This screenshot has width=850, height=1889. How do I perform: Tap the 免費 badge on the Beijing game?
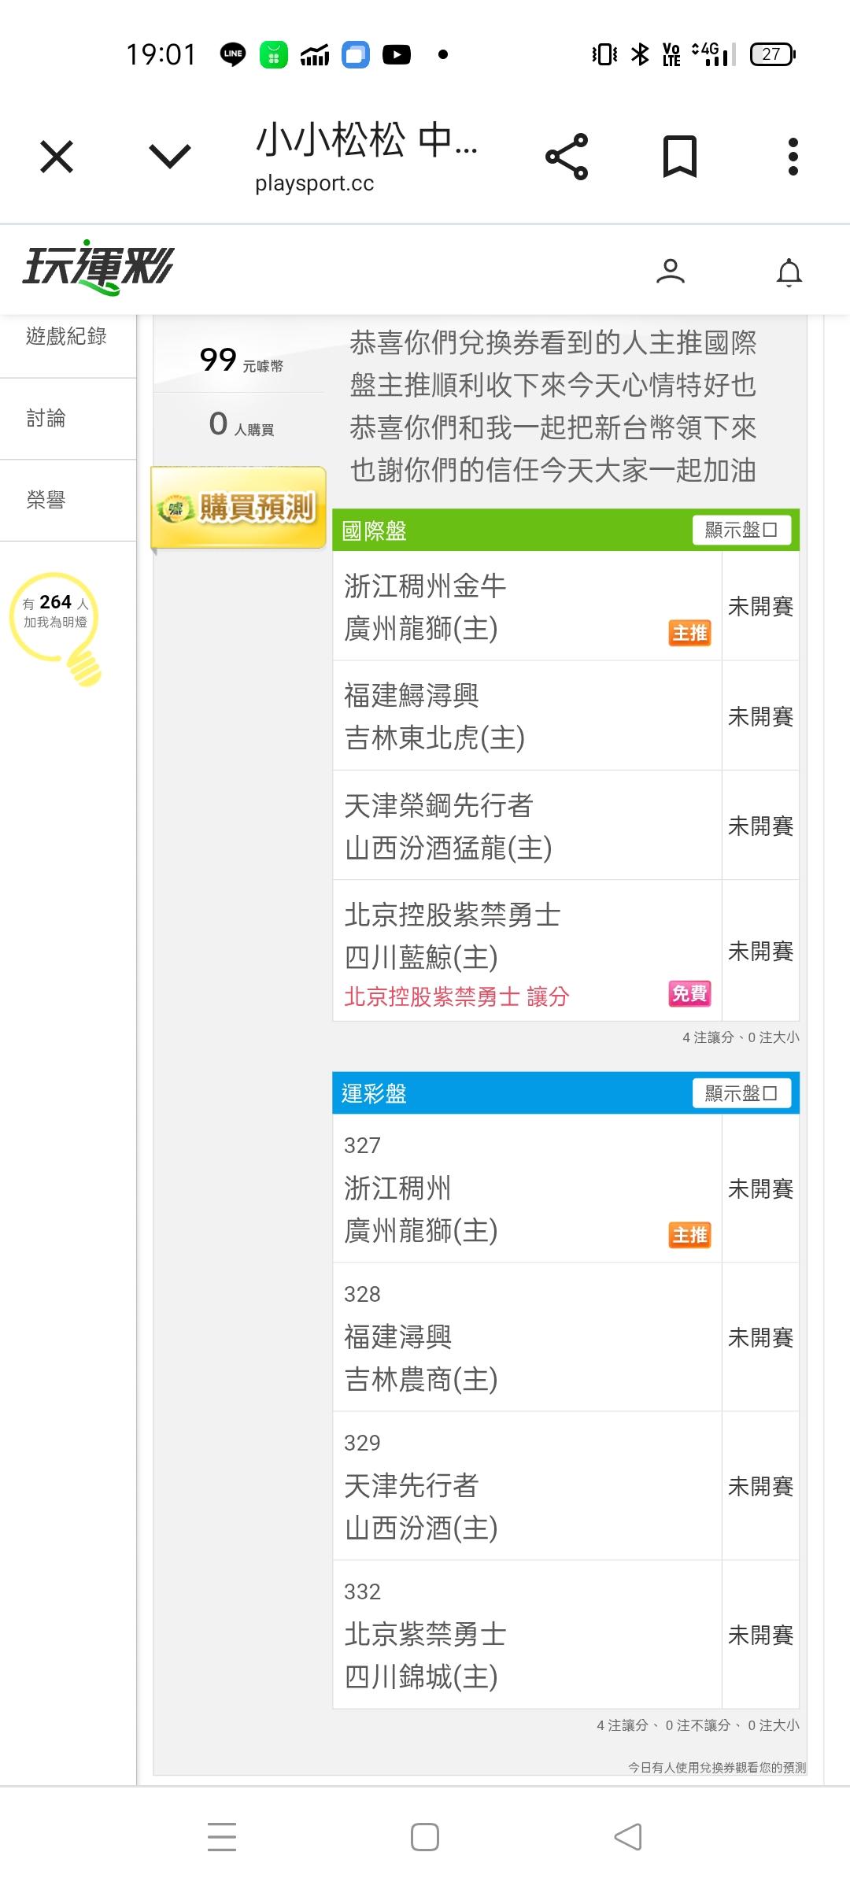pos(689,994)
